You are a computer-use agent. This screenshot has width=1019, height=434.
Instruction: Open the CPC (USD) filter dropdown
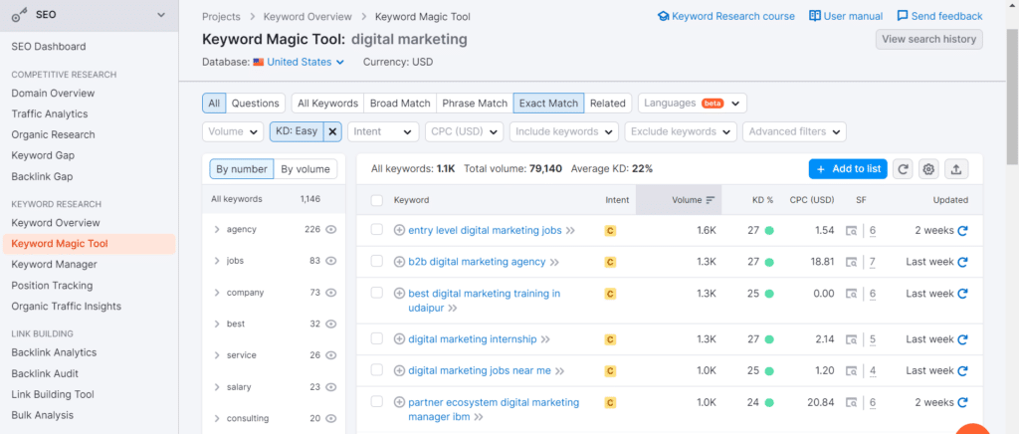pyautogui.click(x=464, y=131)
